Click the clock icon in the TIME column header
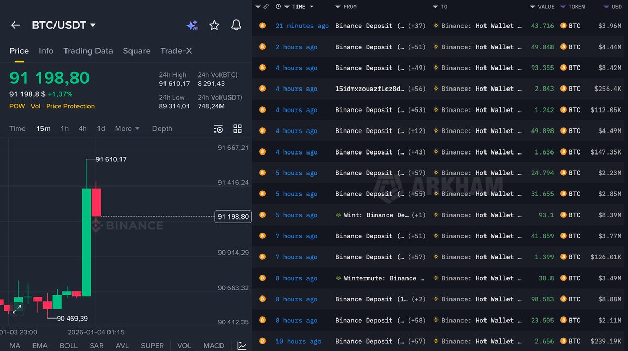This screenshot has height=351, width=628. [278, 6]
